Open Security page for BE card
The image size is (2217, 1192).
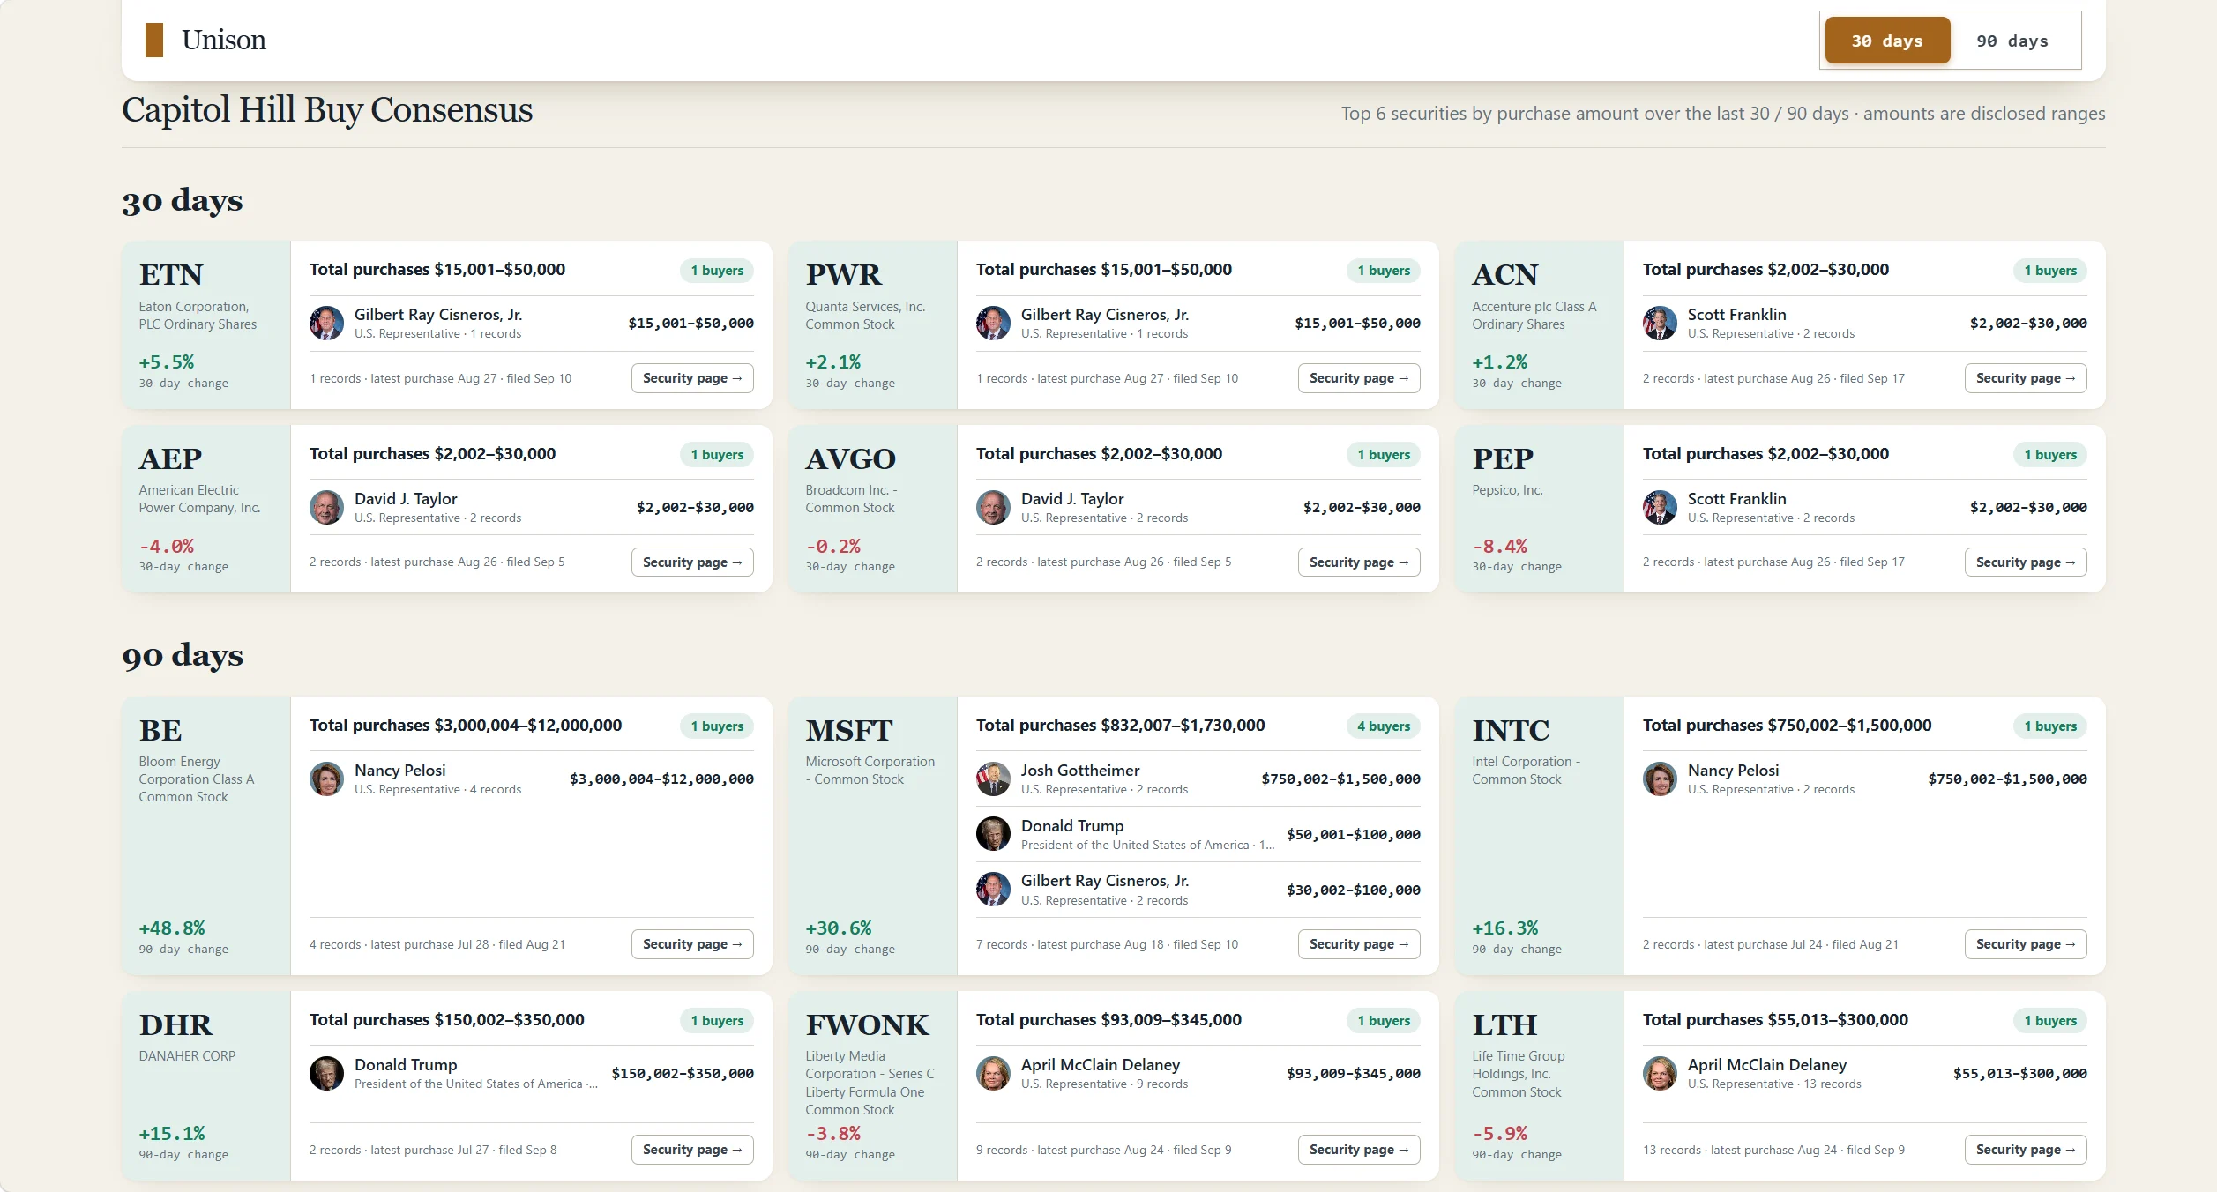(692, 944)
